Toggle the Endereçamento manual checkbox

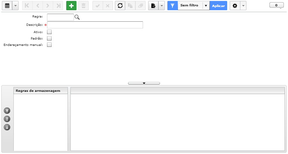(49, 45)
